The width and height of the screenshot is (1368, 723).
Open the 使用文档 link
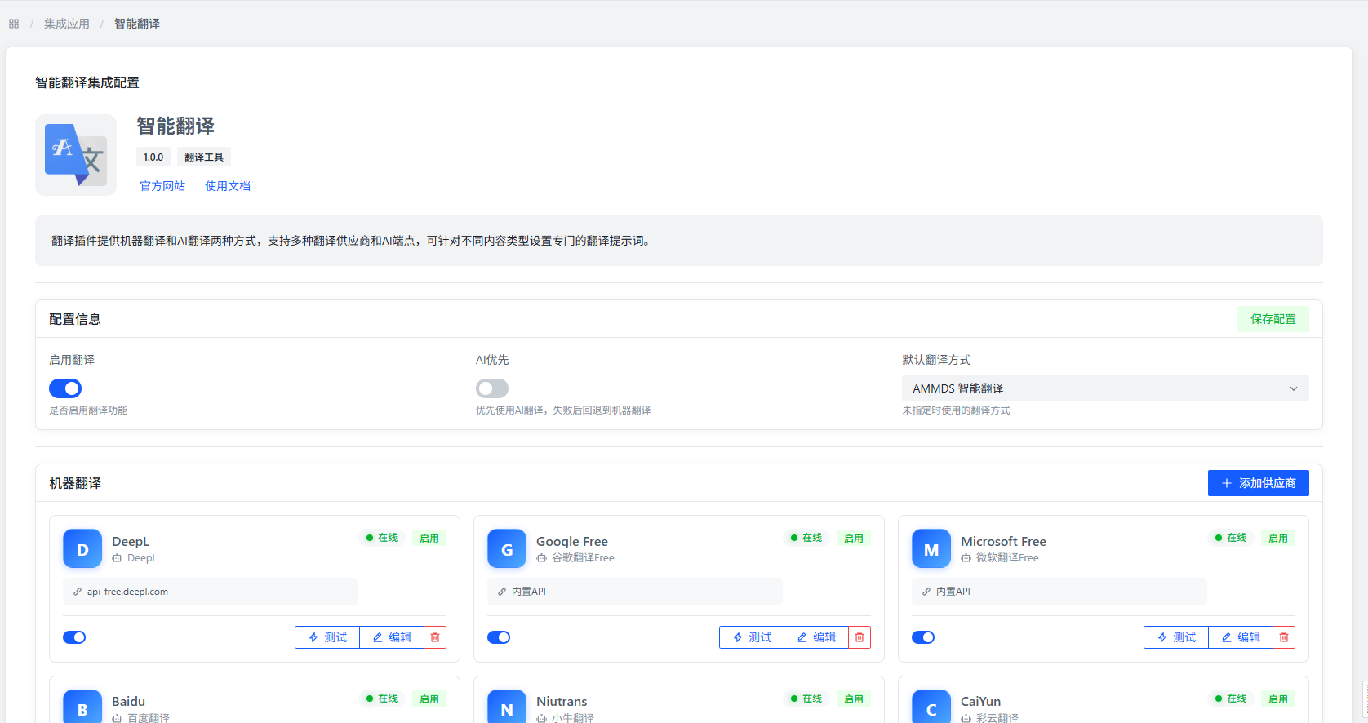point(228,186)
